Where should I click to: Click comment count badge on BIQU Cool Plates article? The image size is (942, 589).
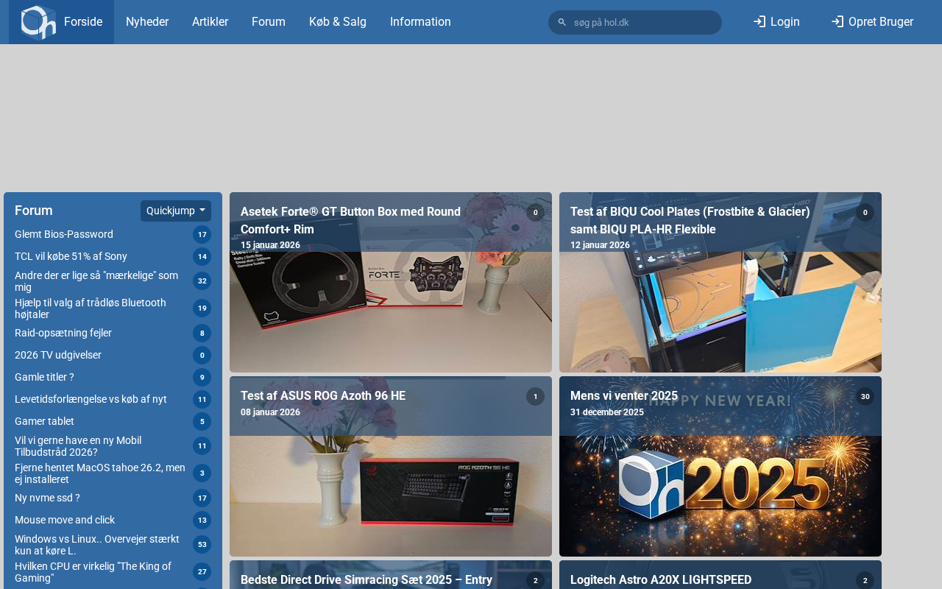[865, 213]
